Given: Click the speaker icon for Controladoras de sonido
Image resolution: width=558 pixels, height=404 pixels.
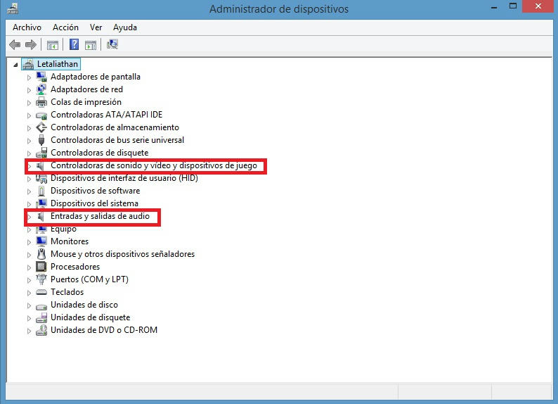Looking at the screenshot, I should (41, 165).
